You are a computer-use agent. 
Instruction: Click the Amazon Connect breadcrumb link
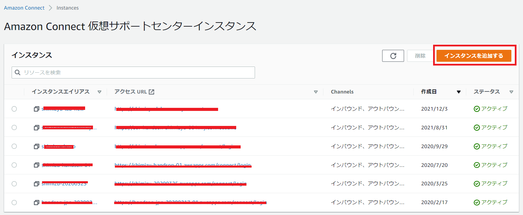point(24,8)
